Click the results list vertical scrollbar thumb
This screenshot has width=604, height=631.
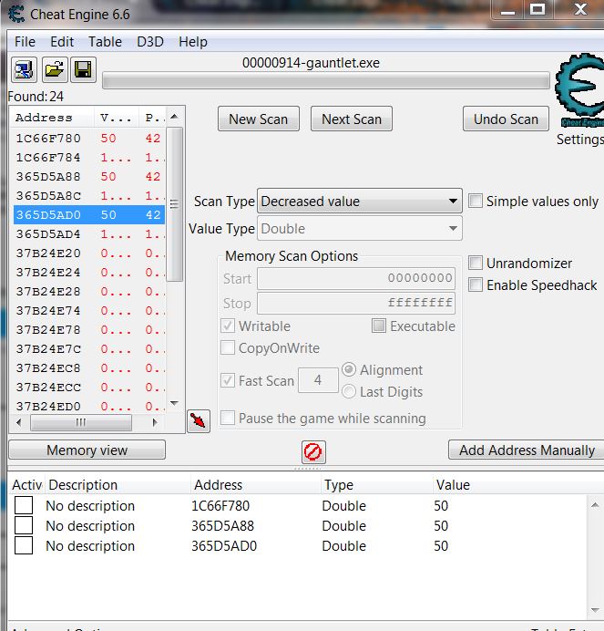point(174,204)
